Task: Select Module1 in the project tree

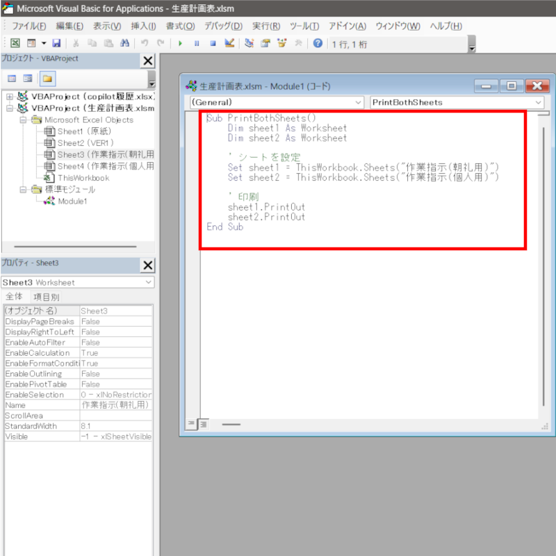Action: pos(72,202)
